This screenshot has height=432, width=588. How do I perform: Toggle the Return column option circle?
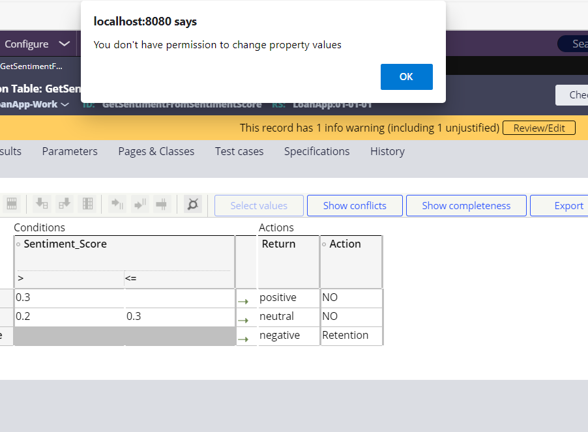click(x=261, y=244)
